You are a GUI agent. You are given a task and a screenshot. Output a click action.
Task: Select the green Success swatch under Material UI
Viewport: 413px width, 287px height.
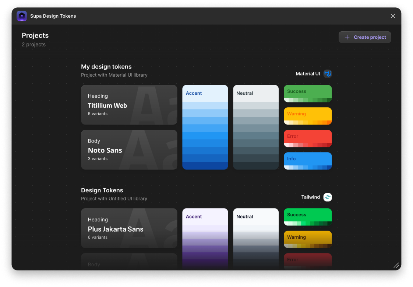308,94
